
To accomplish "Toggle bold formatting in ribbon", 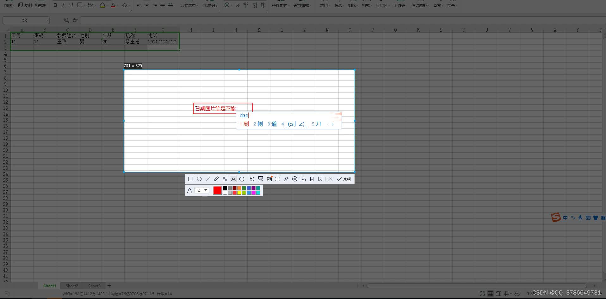I will [x=55, y=5].
